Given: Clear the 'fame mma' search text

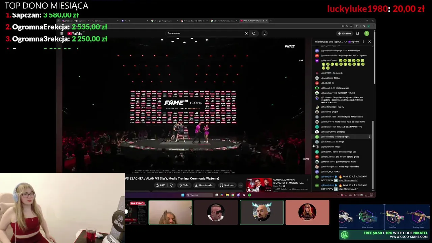Looking at the screenshot, I should coord(246,33).
